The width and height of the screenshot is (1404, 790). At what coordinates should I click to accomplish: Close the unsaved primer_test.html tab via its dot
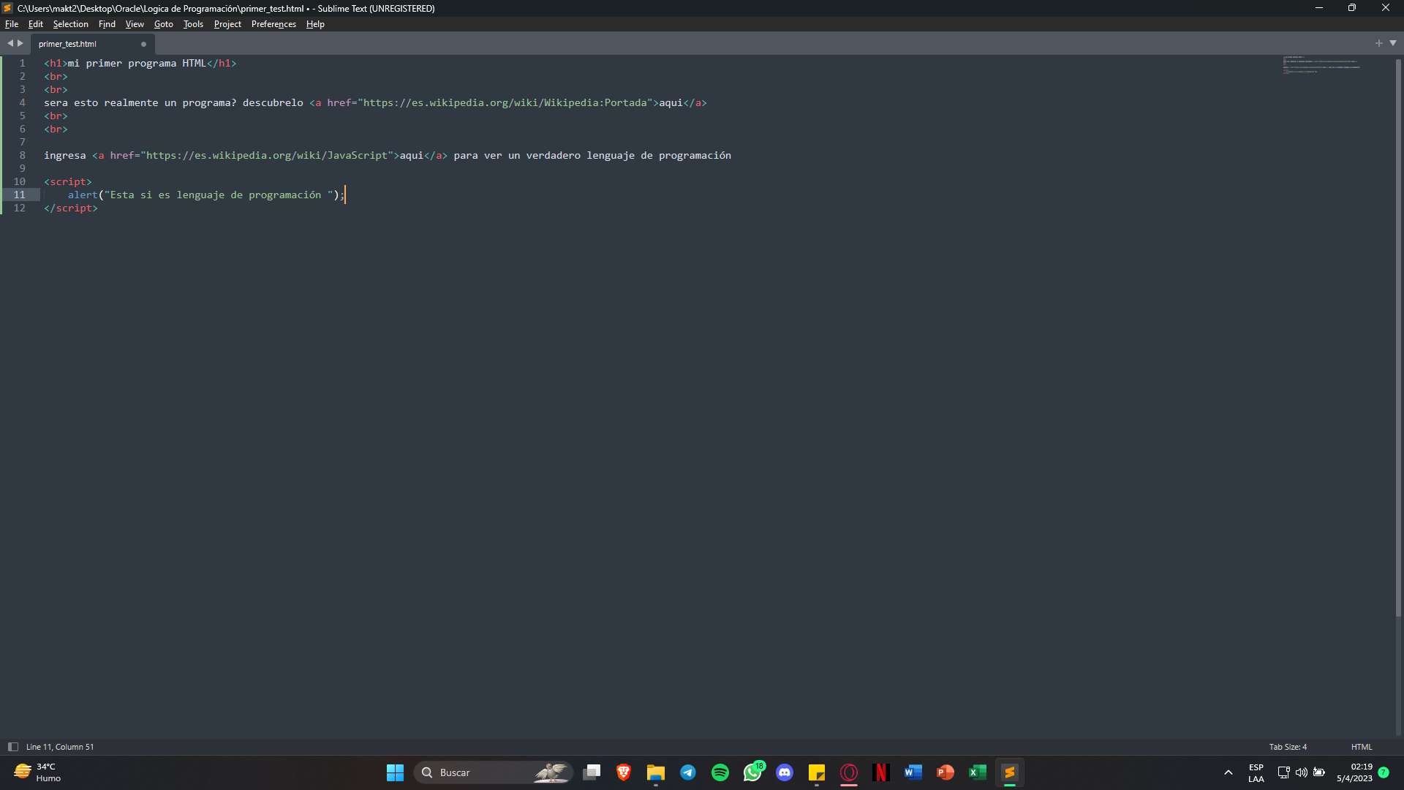tap(143, 44)
